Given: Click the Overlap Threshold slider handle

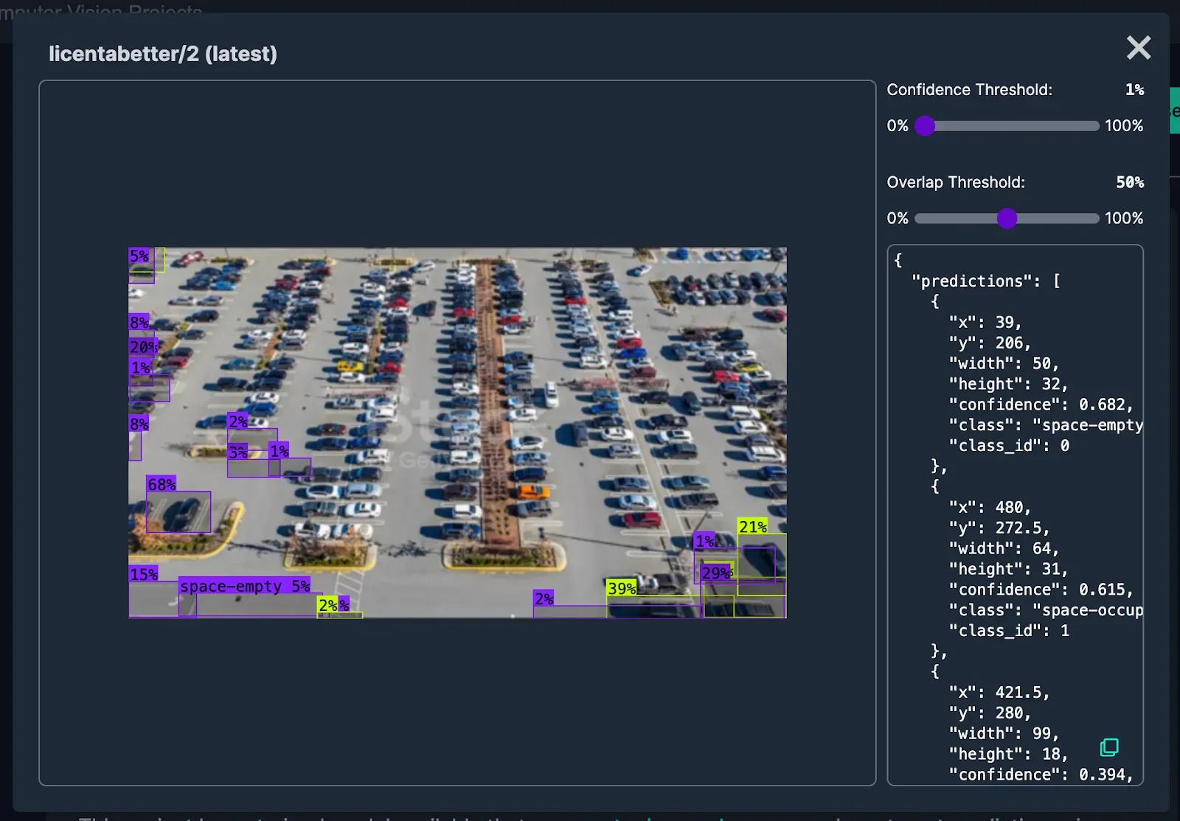Looking at the screenshot, I should pos(1007,218).
